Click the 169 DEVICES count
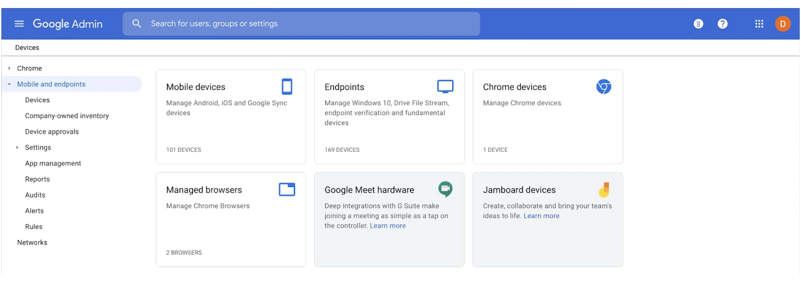The height and width of the screenshot is (283, 801). tap(342, 150)
